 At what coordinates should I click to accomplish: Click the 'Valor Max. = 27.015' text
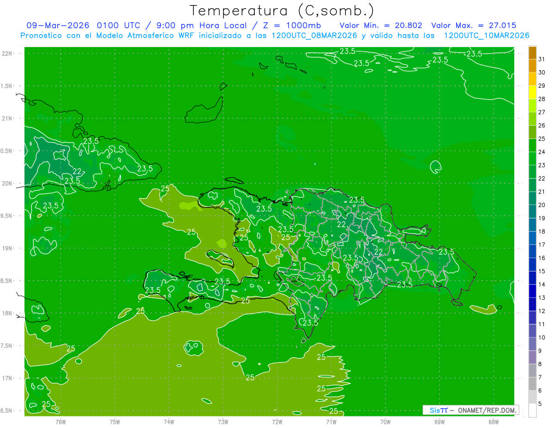click(x=474, y=25)
